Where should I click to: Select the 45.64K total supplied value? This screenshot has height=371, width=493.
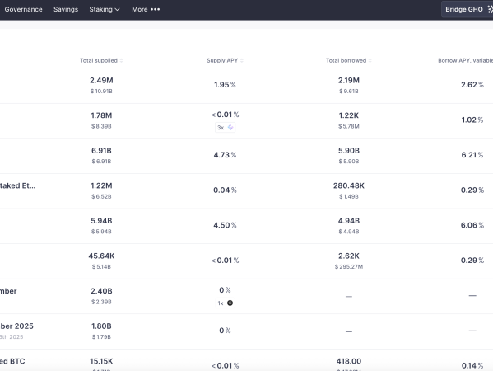click(x=101, y=256)
